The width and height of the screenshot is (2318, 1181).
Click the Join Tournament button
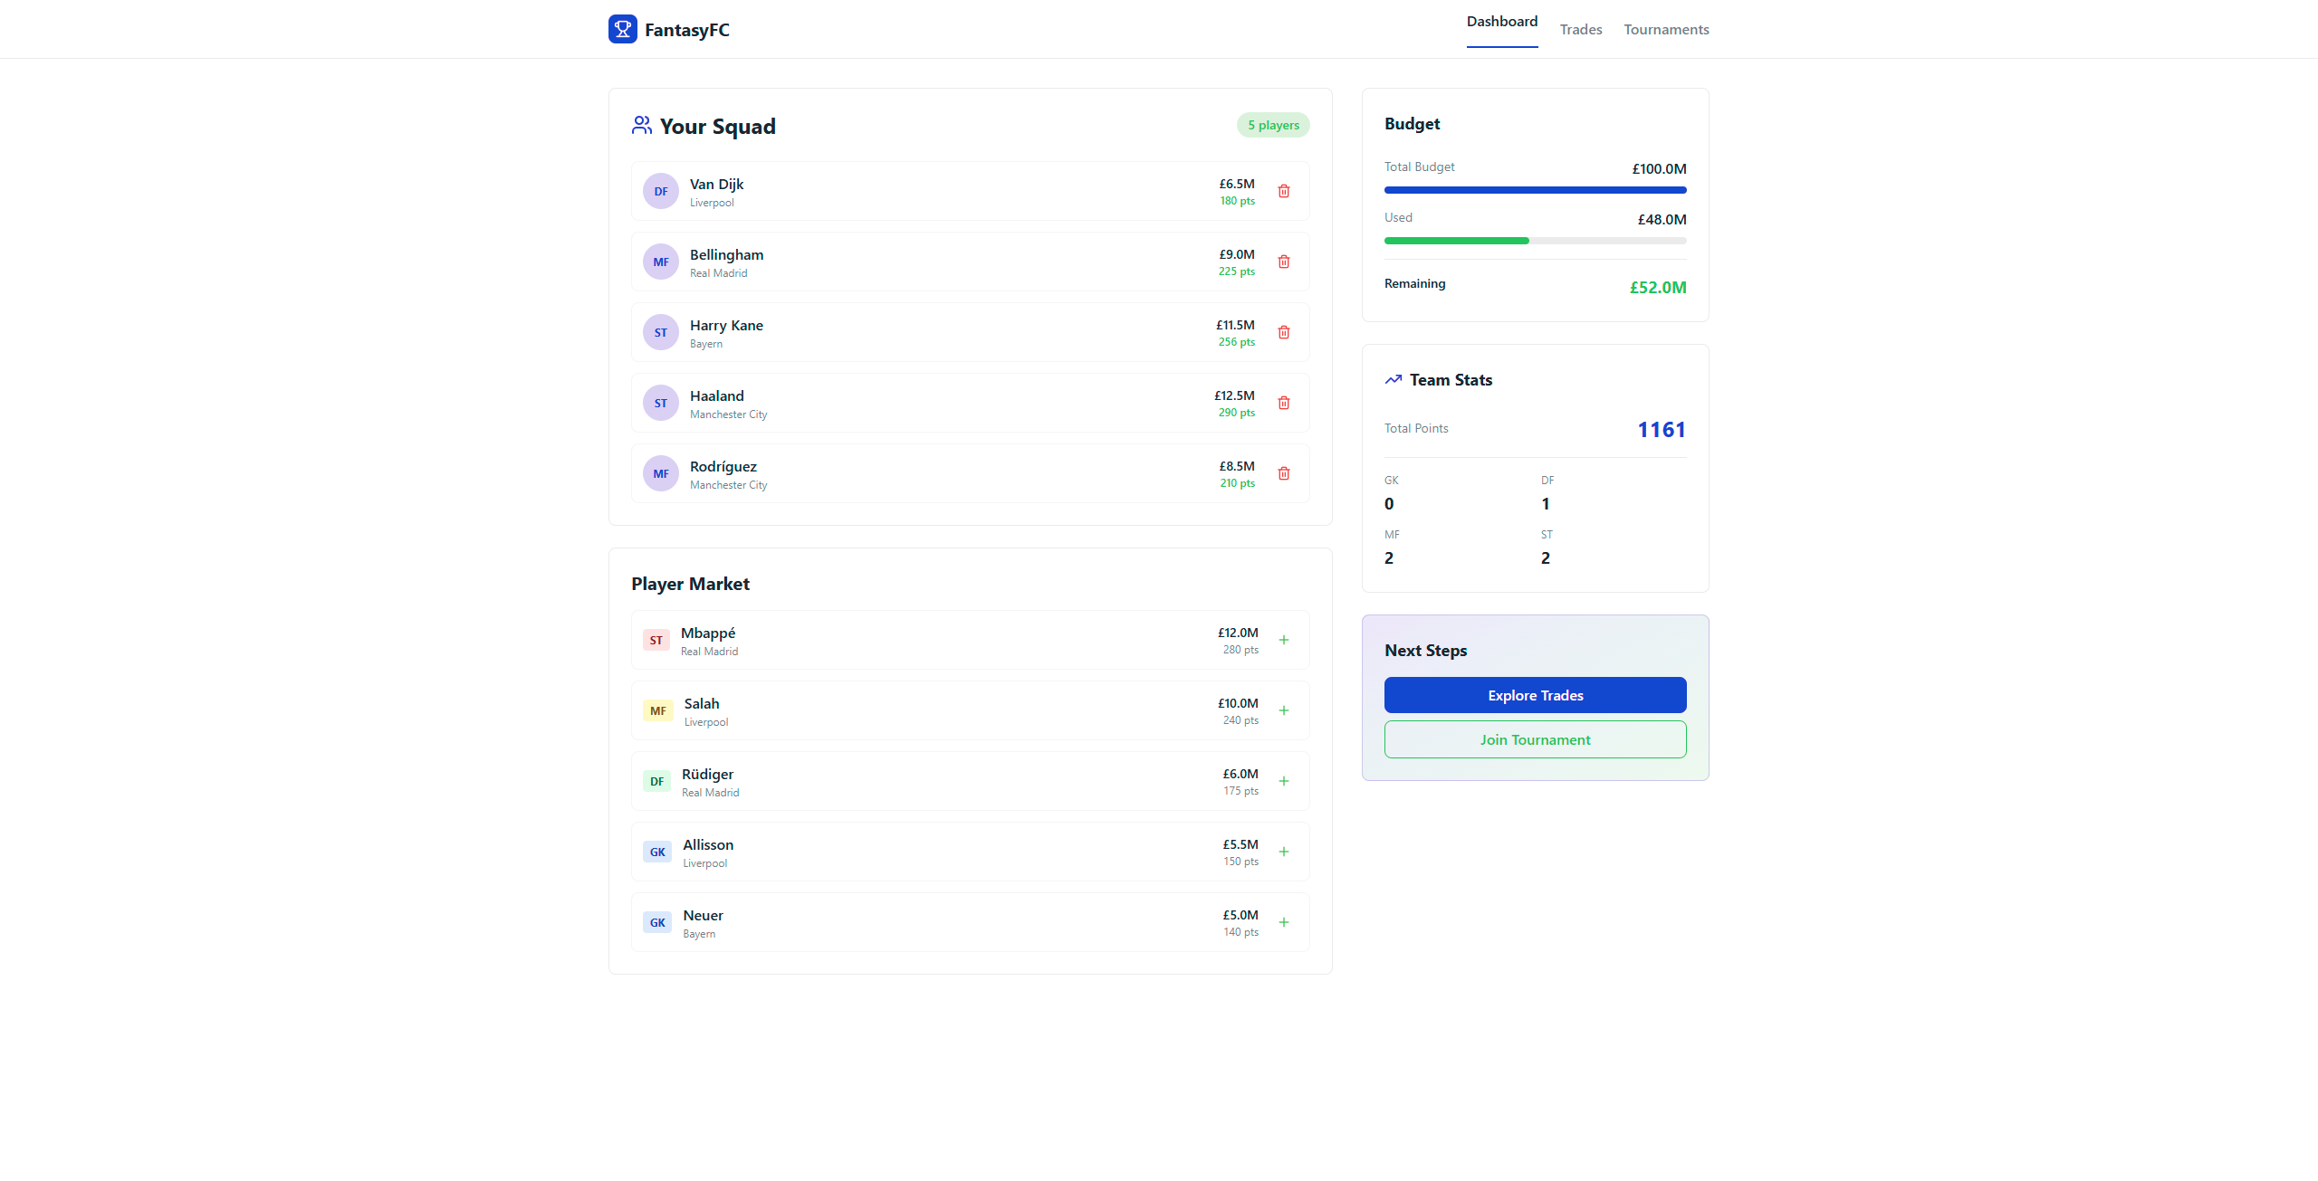pyautogui.click(x=1535, y=739)
